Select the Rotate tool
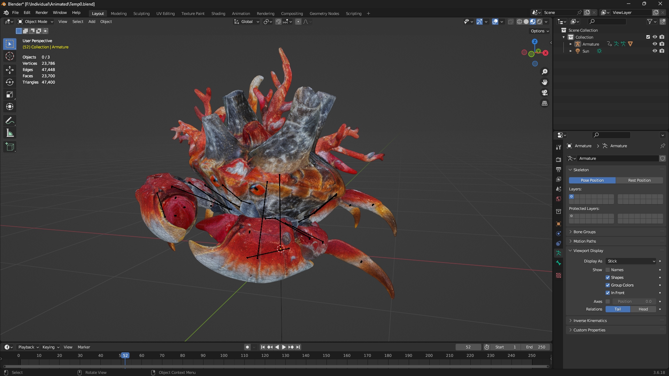This screenshot has width=669, height=376. (x=10, y=82)
